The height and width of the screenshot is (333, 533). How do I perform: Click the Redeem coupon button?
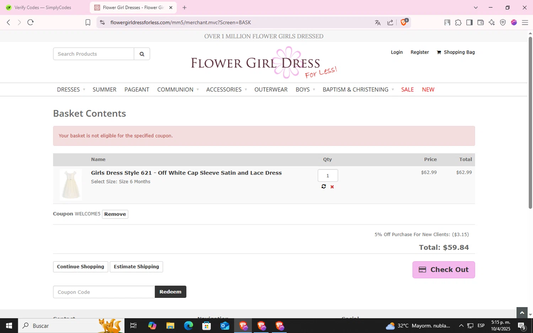tap(171, 292)
